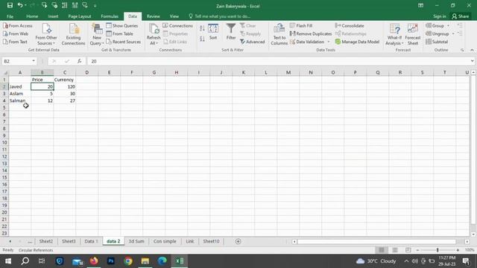This screenshot has height=268, width=477.
Task: Open the Link worksheet tab
Action: (x=190, y=241)
